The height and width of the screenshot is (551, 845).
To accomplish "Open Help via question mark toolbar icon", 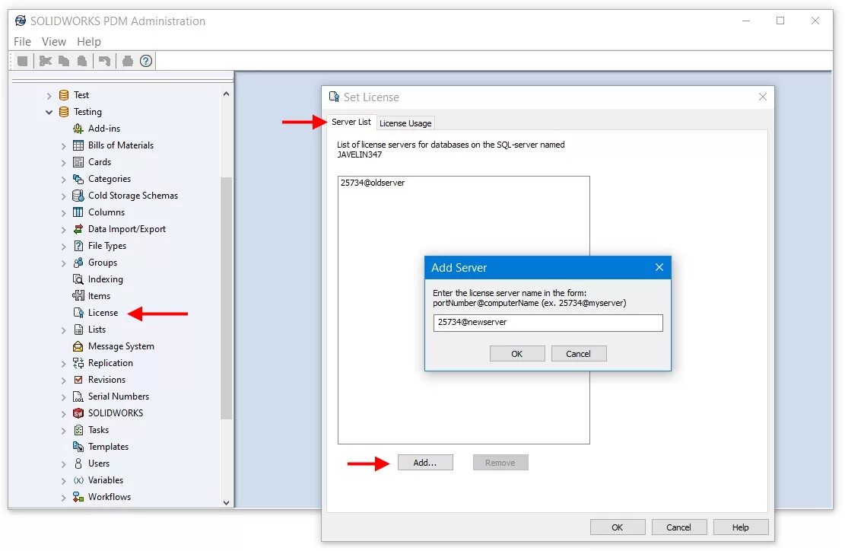I will (x=146, y=61).
